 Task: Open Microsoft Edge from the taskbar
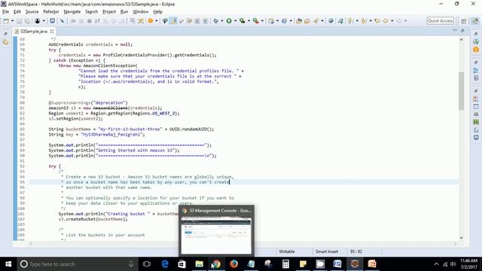point(165,264)
